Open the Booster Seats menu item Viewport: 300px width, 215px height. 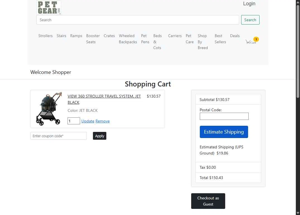pos(93,39)
